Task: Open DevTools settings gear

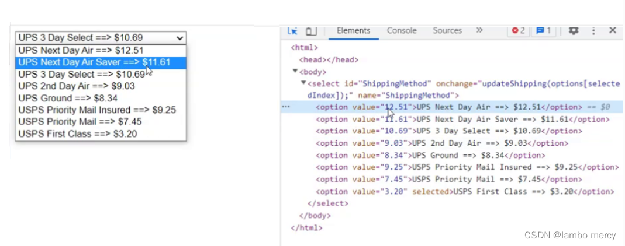Action: click(x=573, y=30)
